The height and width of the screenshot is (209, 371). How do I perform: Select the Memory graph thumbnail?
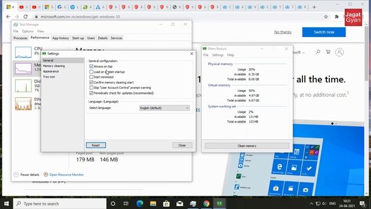23,69
